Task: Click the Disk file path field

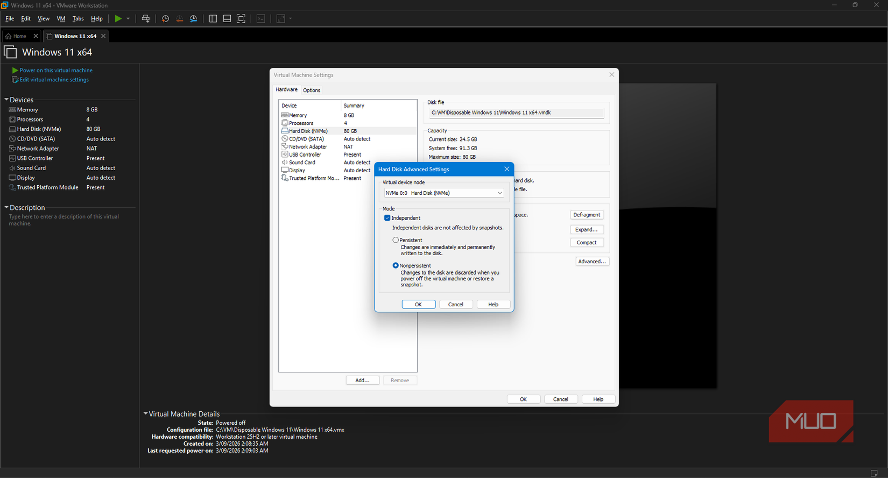Action: click(x=517, y=113)
